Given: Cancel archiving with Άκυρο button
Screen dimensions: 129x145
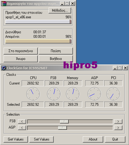Looking at the screenshot, I should point(21,59).
